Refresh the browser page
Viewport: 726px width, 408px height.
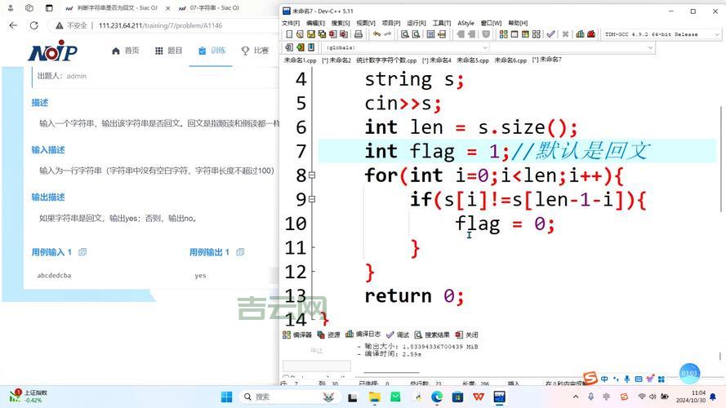coord(33,25)
